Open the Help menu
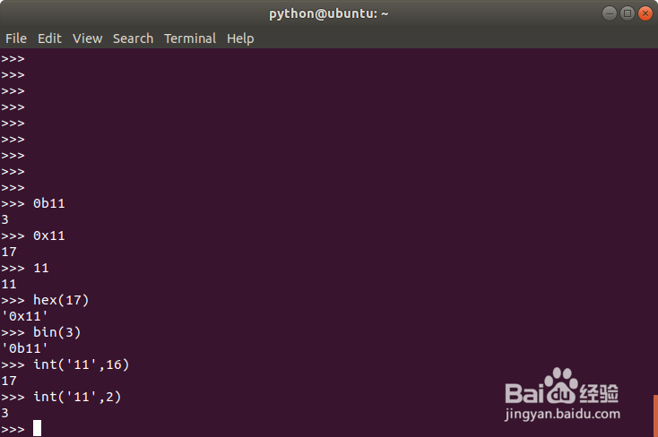 coord(240,39)
